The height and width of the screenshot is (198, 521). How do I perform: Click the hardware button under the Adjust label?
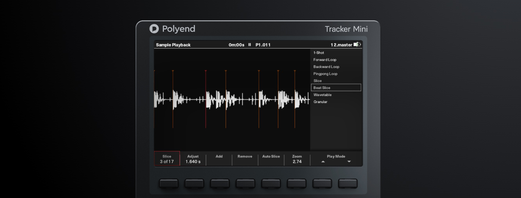click(x=194, y=184)
